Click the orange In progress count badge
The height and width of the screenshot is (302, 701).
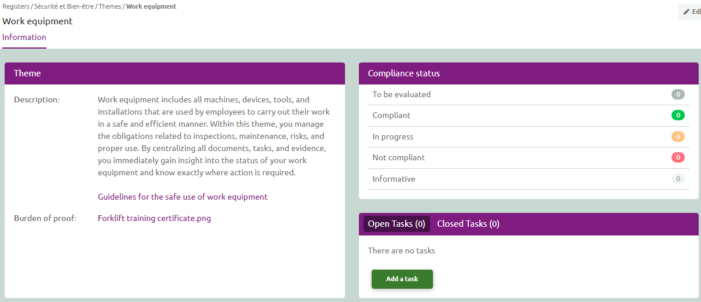[678, 137]
